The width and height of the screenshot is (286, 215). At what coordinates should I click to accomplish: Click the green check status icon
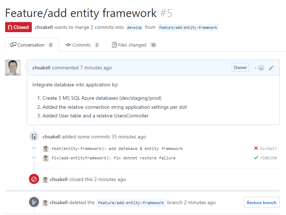[x=256, y=158]
